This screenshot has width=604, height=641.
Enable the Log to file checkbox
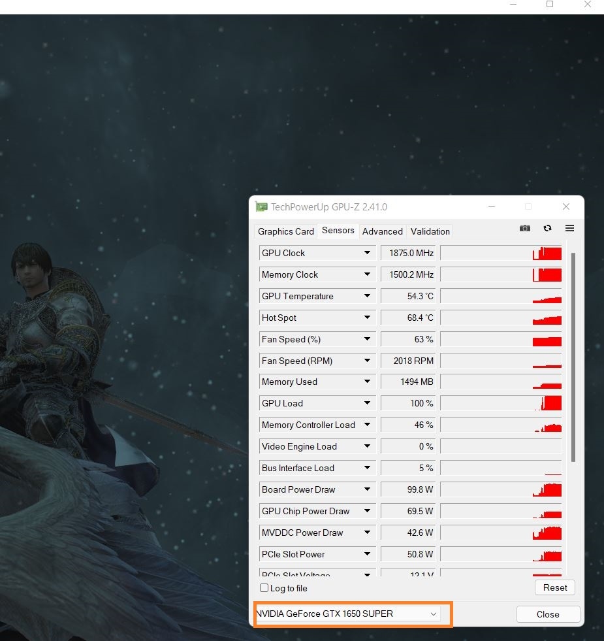pos(264,588)
